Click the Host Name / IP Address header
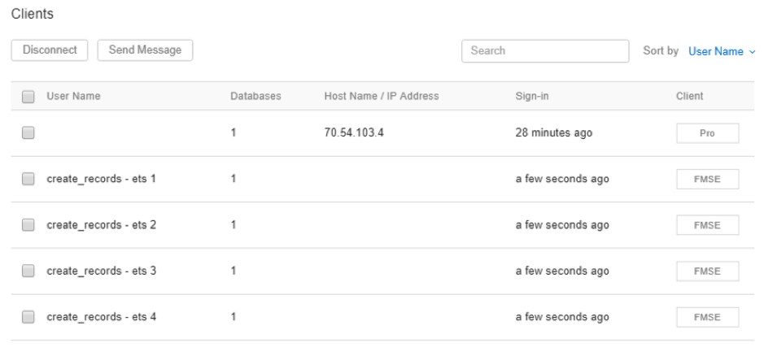The height and width of the screenshot is (347, 764). point(382,96)
